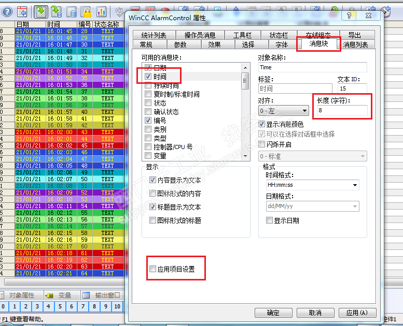Click the 长度(字符) field showing 8

[342, 110]
